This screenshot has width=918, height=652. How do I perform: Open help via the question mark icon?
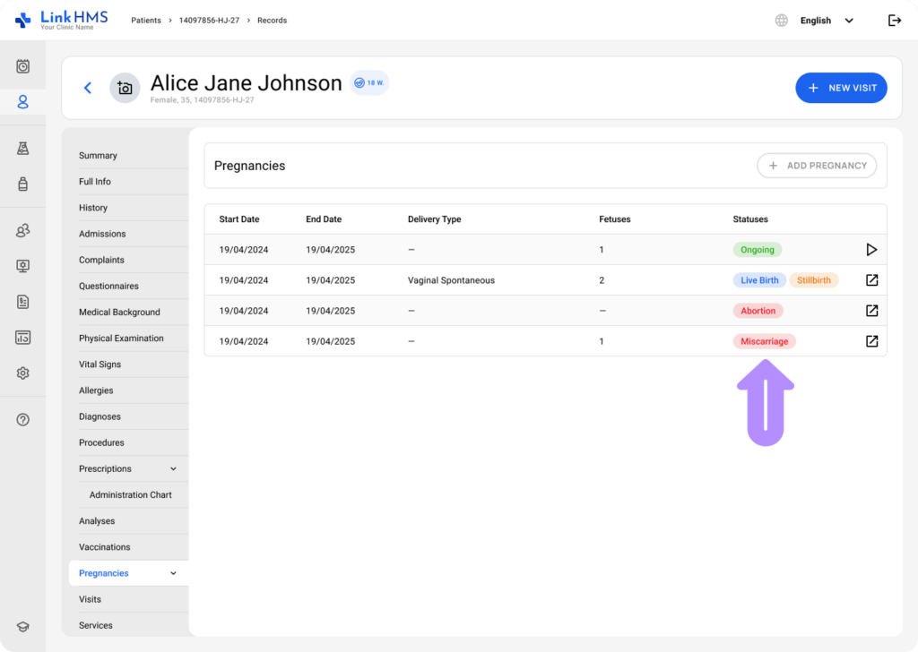pyautogui.click(x=23, y=419)
